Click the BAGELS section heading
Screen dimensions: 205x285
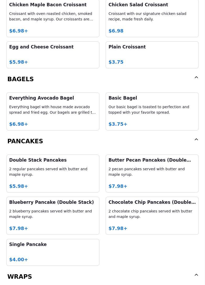20,79
